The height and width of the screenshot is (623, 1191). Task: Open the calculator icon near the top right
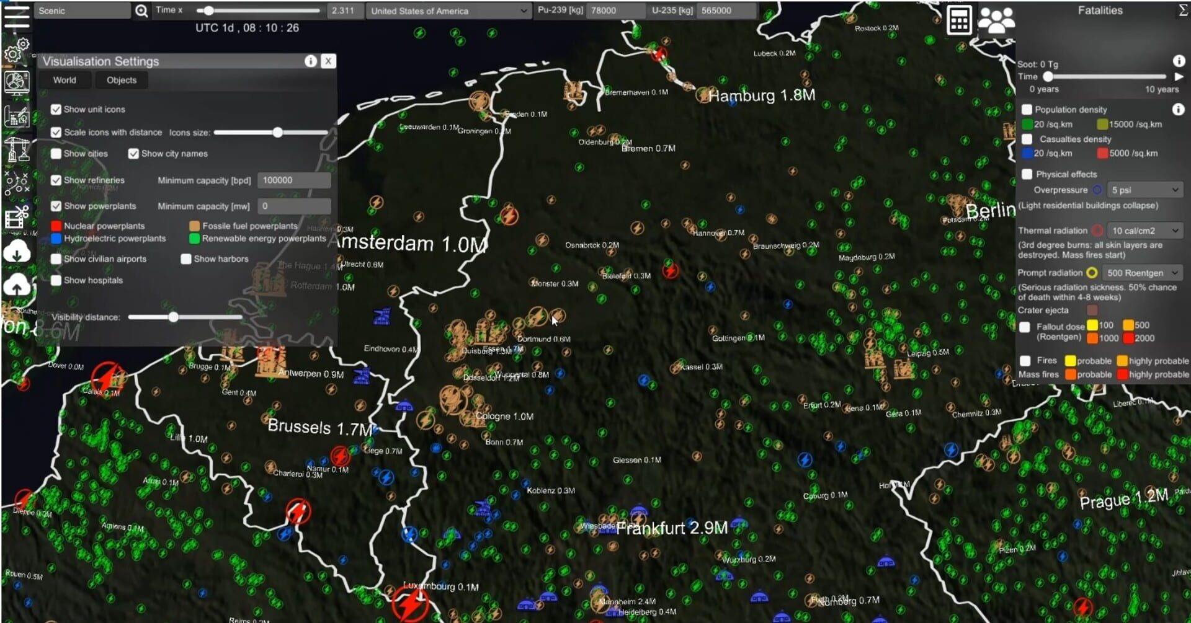pyautogui.click(x=958, y=20)
